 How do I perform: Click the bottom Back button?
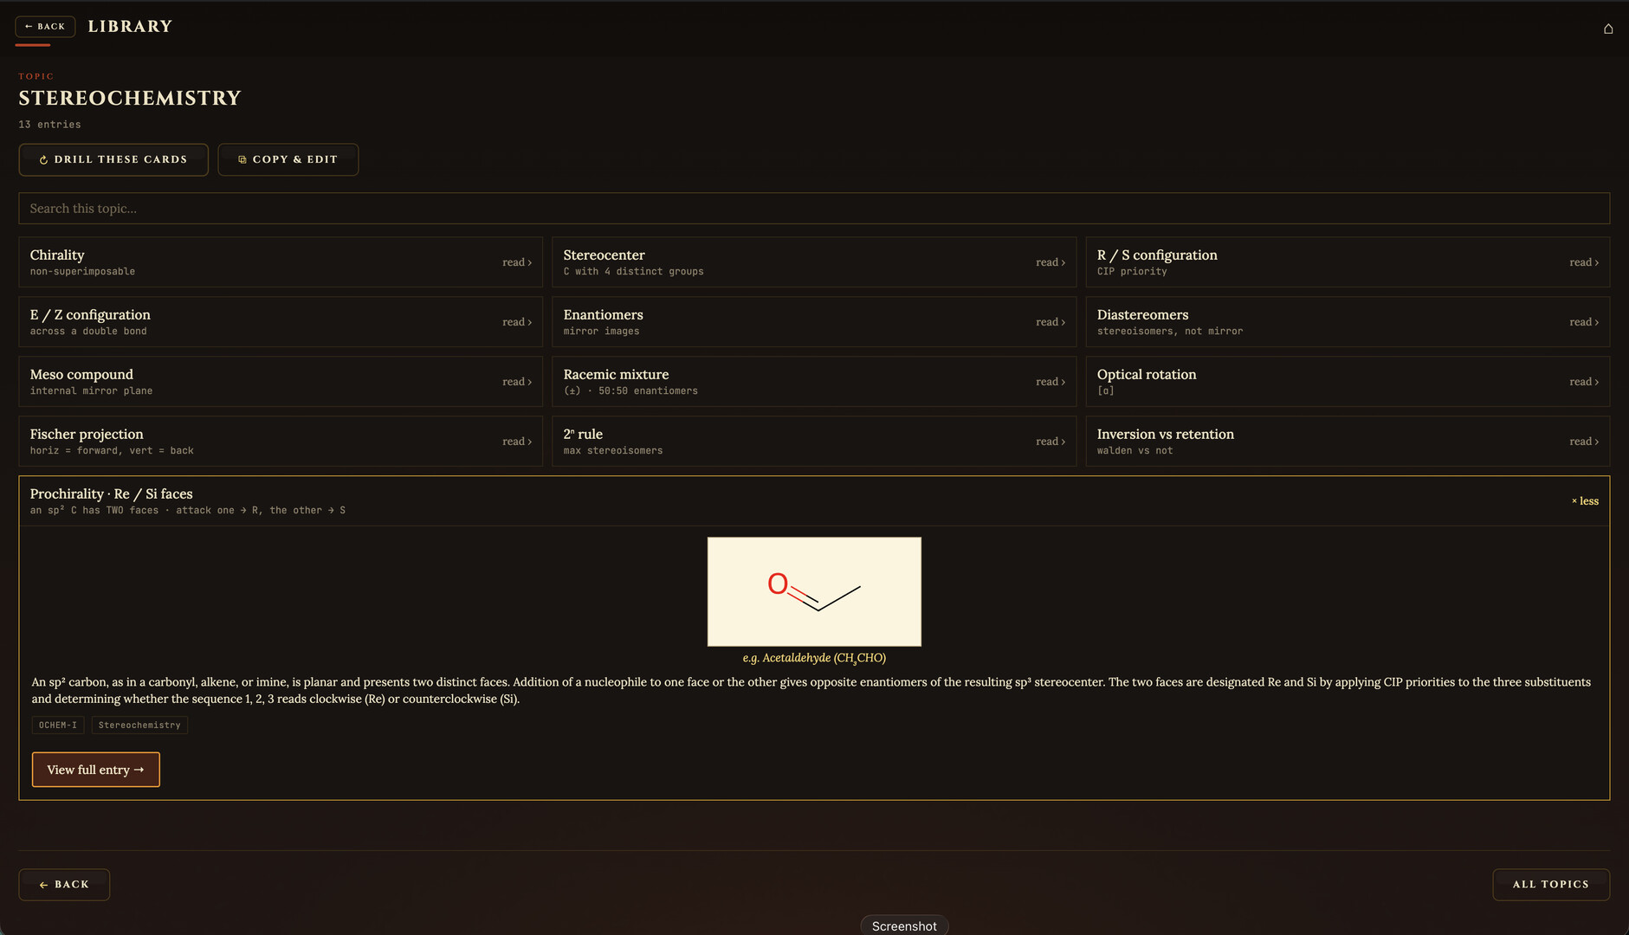[64, 885]
